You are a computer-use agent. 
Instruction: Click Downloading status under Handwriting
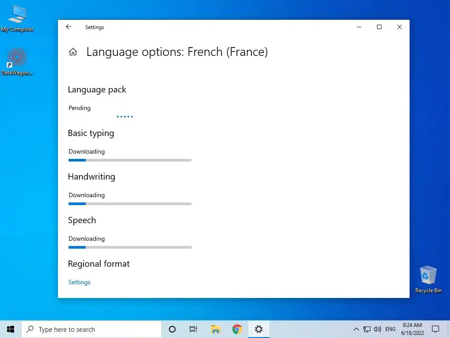click(x=87, y=195)
